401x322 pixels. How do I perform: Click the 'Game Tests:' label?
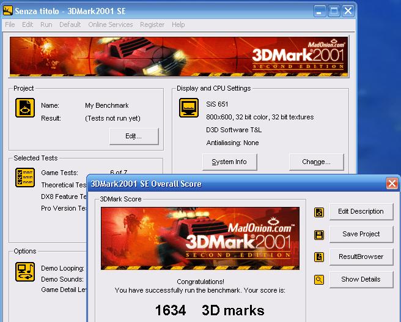click(x=59, y=173)
